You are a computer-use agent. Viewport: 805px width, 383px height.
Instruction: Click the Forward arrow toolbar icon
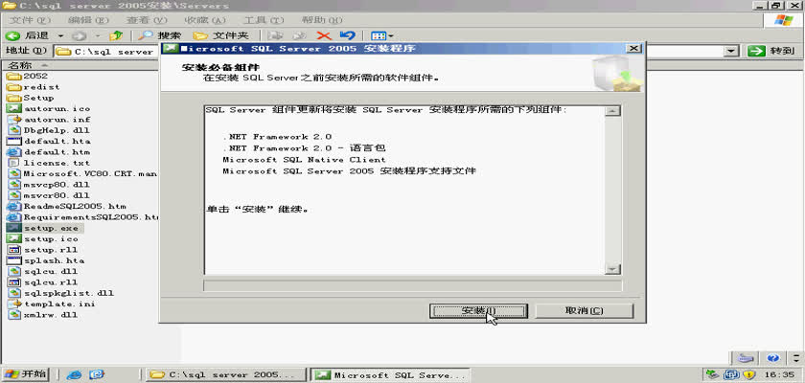[79, 35]
